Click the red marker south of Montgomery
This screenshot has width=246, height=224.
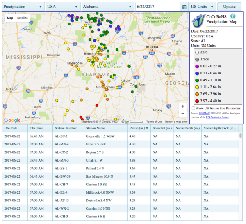click(97, 105)
